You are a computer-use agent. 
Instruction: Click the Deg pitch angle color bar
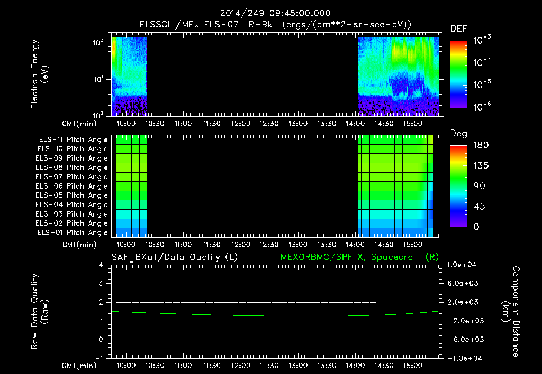coord(458,186)
